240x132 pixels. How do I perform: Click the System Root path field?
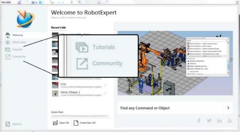point(80,116)
